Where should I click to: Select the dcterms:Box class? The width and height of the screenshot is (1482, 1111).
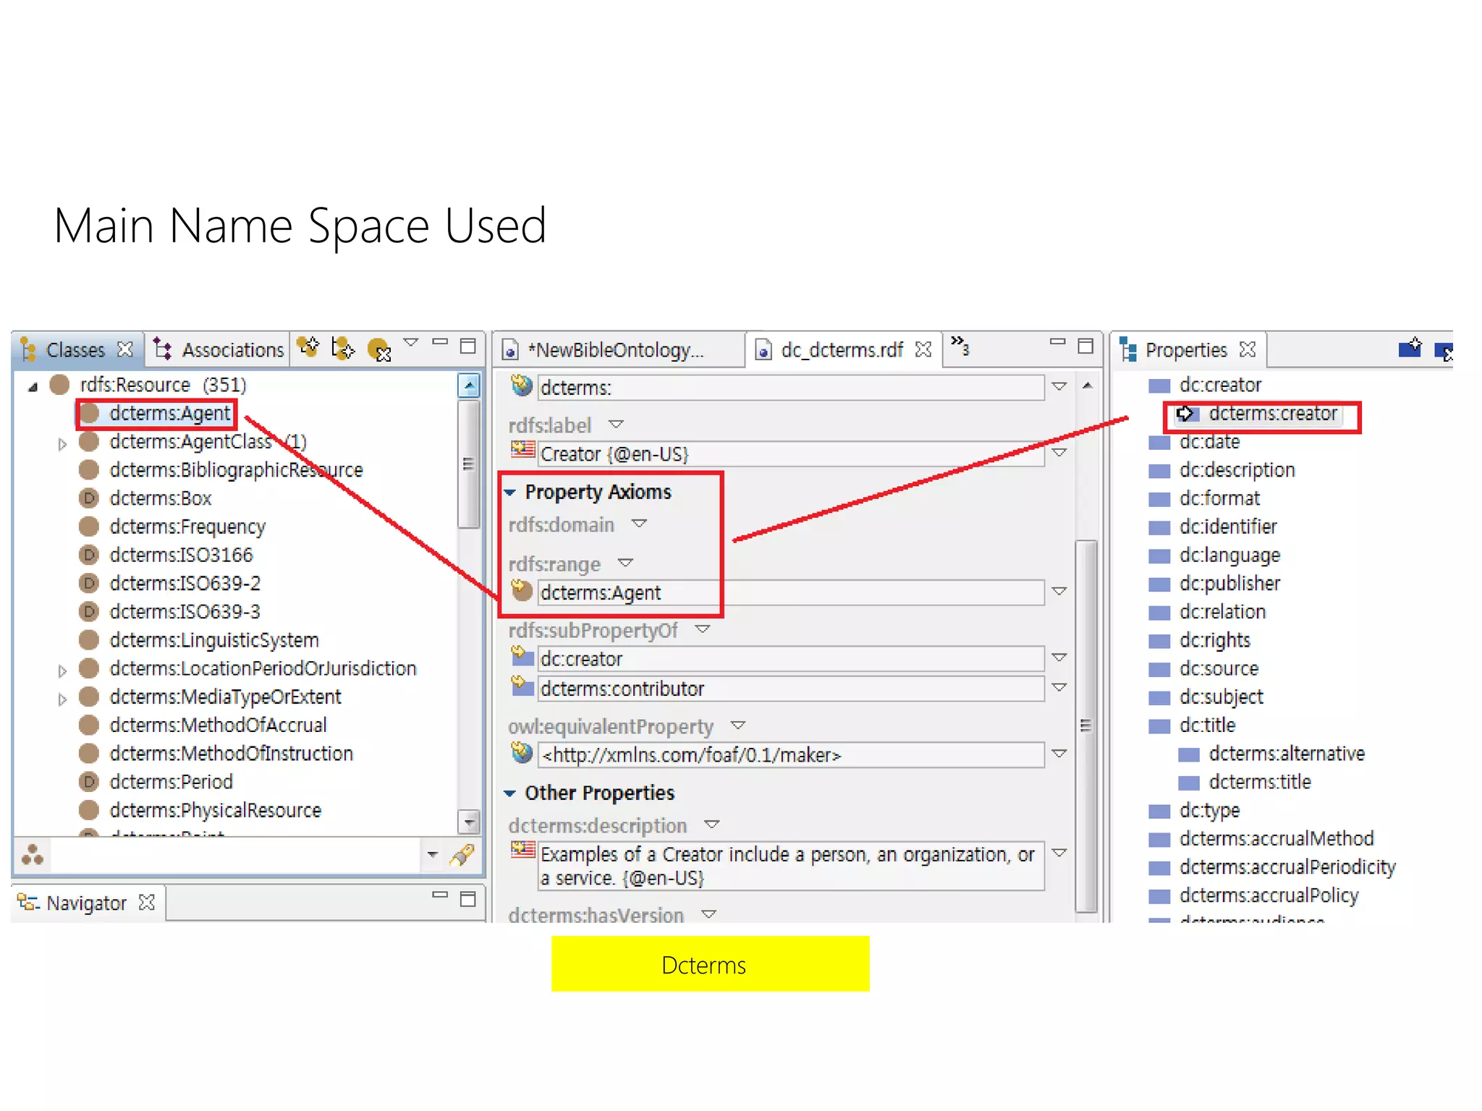pos(160,498)
